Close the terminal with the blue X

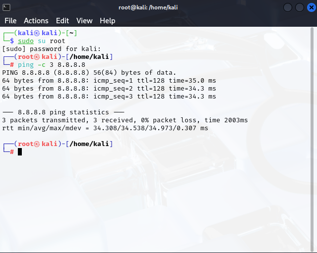pyautogui.click(x=312, y=7)
